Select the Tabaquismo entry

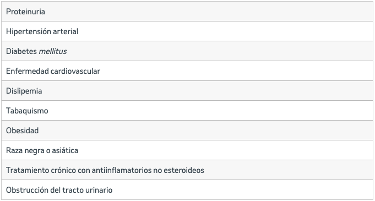click(x=187, y=111)
